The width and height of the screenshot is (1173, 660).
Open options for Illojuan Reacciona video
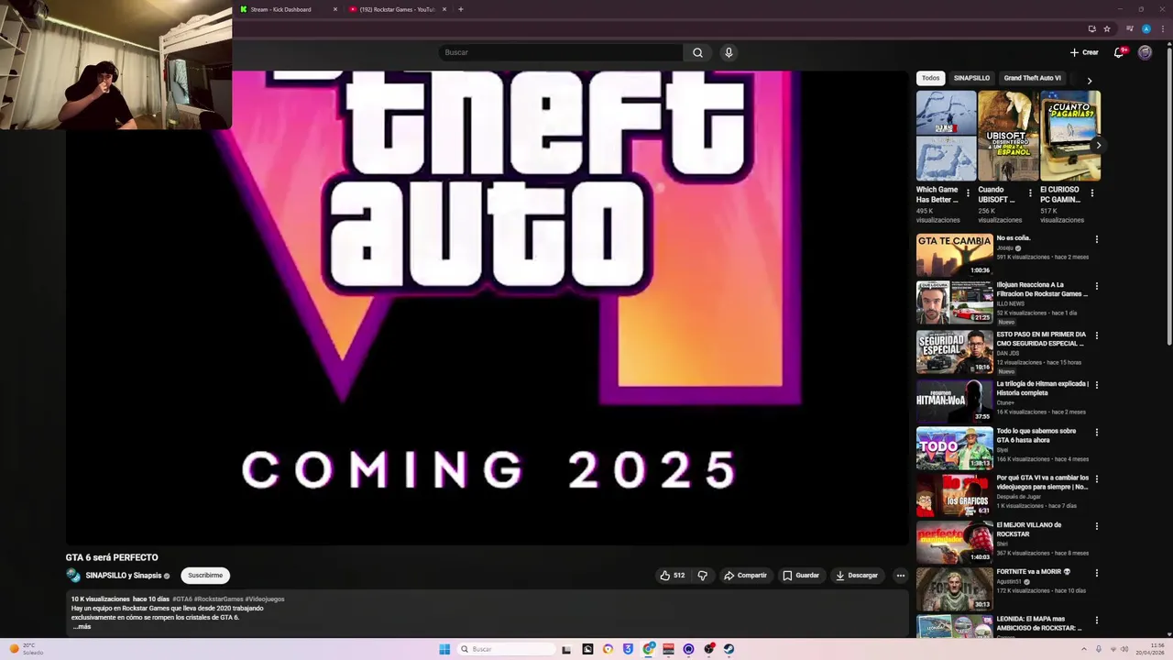pos(1096,286)
